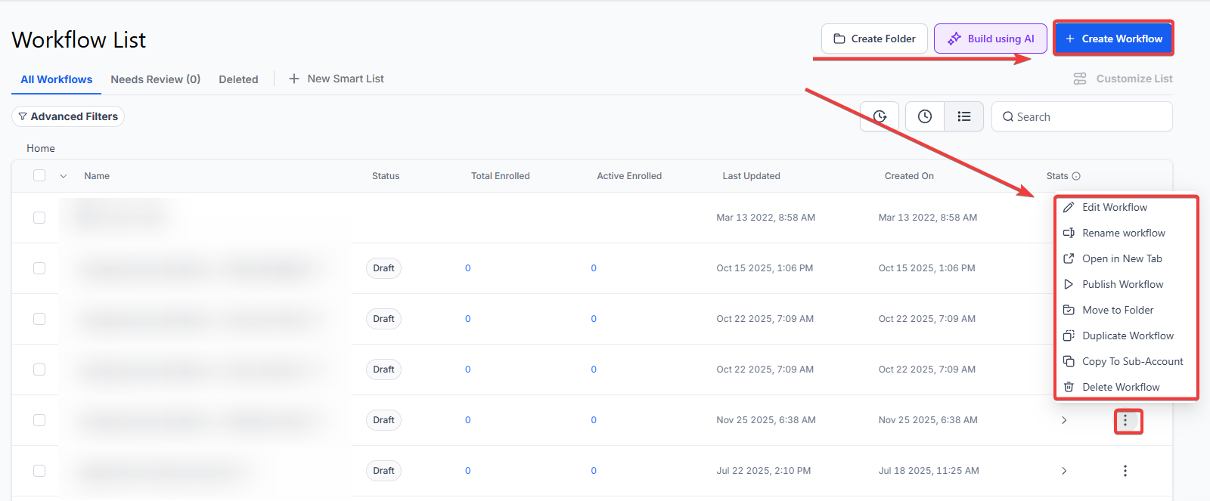Screen dimensions: 1210x501
Task: Click plus icon for New Smart List
Action: point(294,79)
